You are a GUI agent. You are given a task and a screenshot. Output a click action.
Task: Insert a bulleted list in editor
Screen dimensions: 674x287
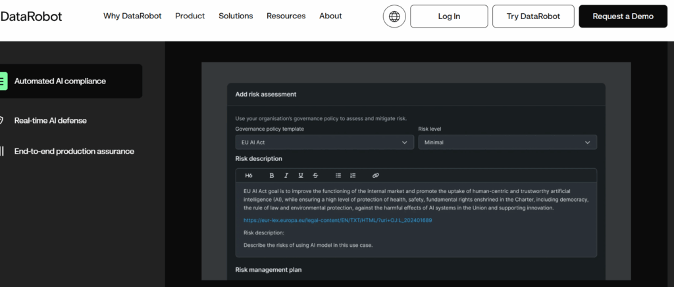[338, 175]
